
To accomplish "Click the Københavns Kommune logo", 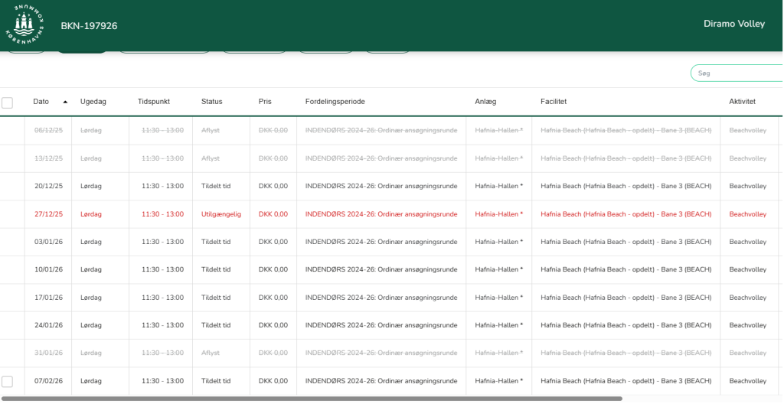I will coord(24,24).
